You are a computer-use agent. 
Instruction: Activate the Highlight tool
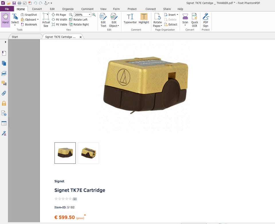[144, 19]
